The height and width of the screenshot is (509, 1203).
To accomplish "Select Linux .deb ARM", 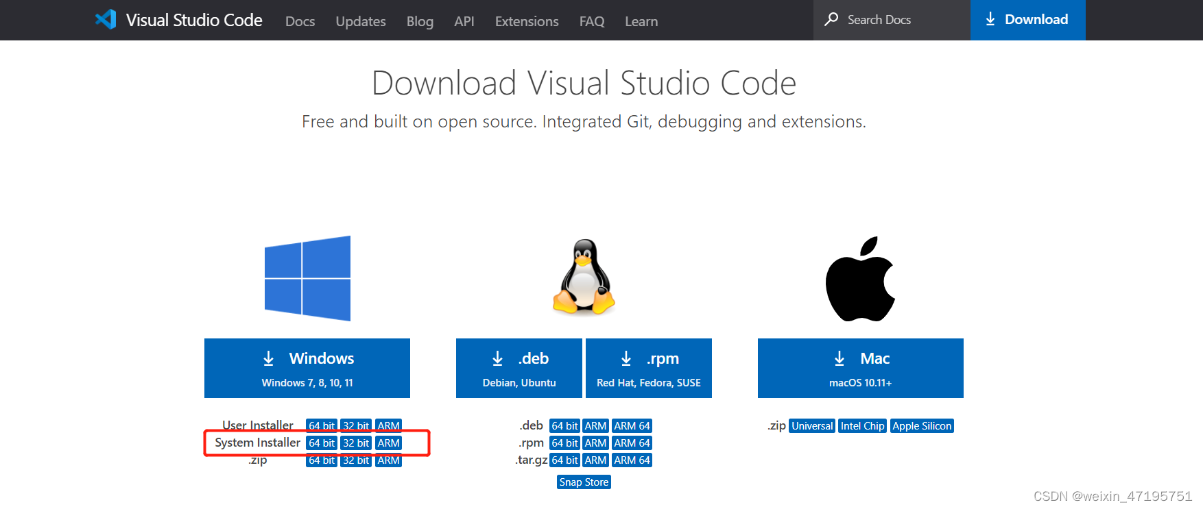I will coord(595,426).
